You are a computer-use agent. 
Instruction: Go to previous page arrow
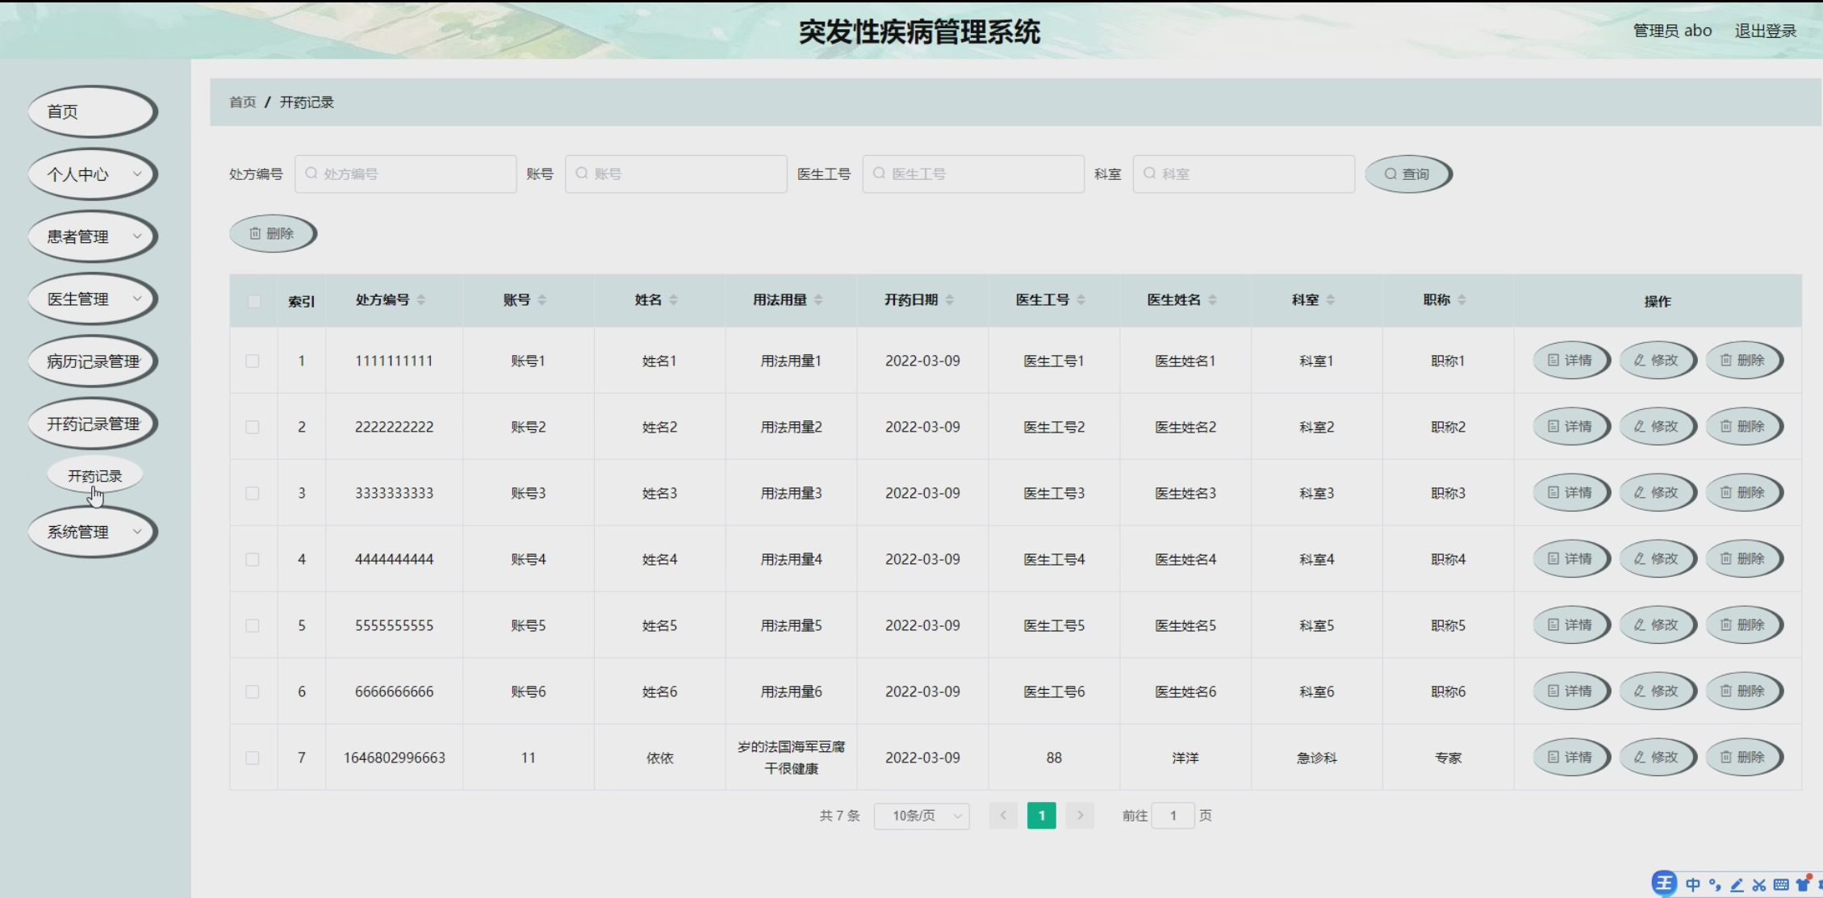pos(1003,816)
